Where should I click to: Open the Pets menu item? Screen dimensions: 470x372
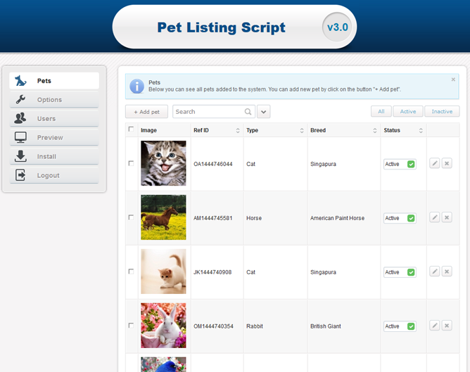(54, 81)
